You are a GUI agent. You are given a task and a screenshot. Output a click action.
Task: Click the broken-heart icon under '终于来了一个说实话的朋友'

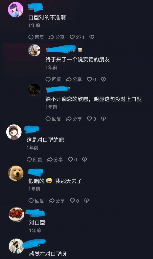click(x=103, y=79)
